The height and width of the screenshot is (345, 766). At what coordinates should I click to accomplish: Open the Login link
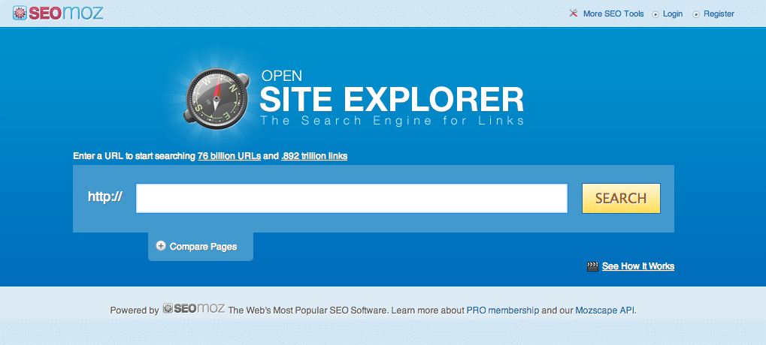pos(672,13)
